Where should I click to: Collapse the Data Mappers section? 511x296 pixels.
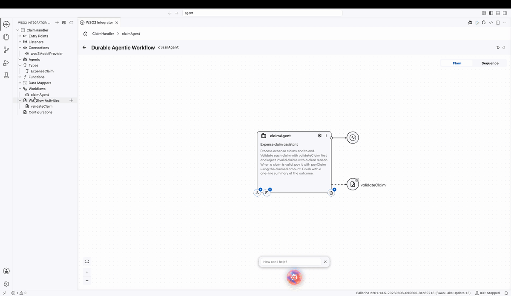pyautogui.click(x=20, y=83)
